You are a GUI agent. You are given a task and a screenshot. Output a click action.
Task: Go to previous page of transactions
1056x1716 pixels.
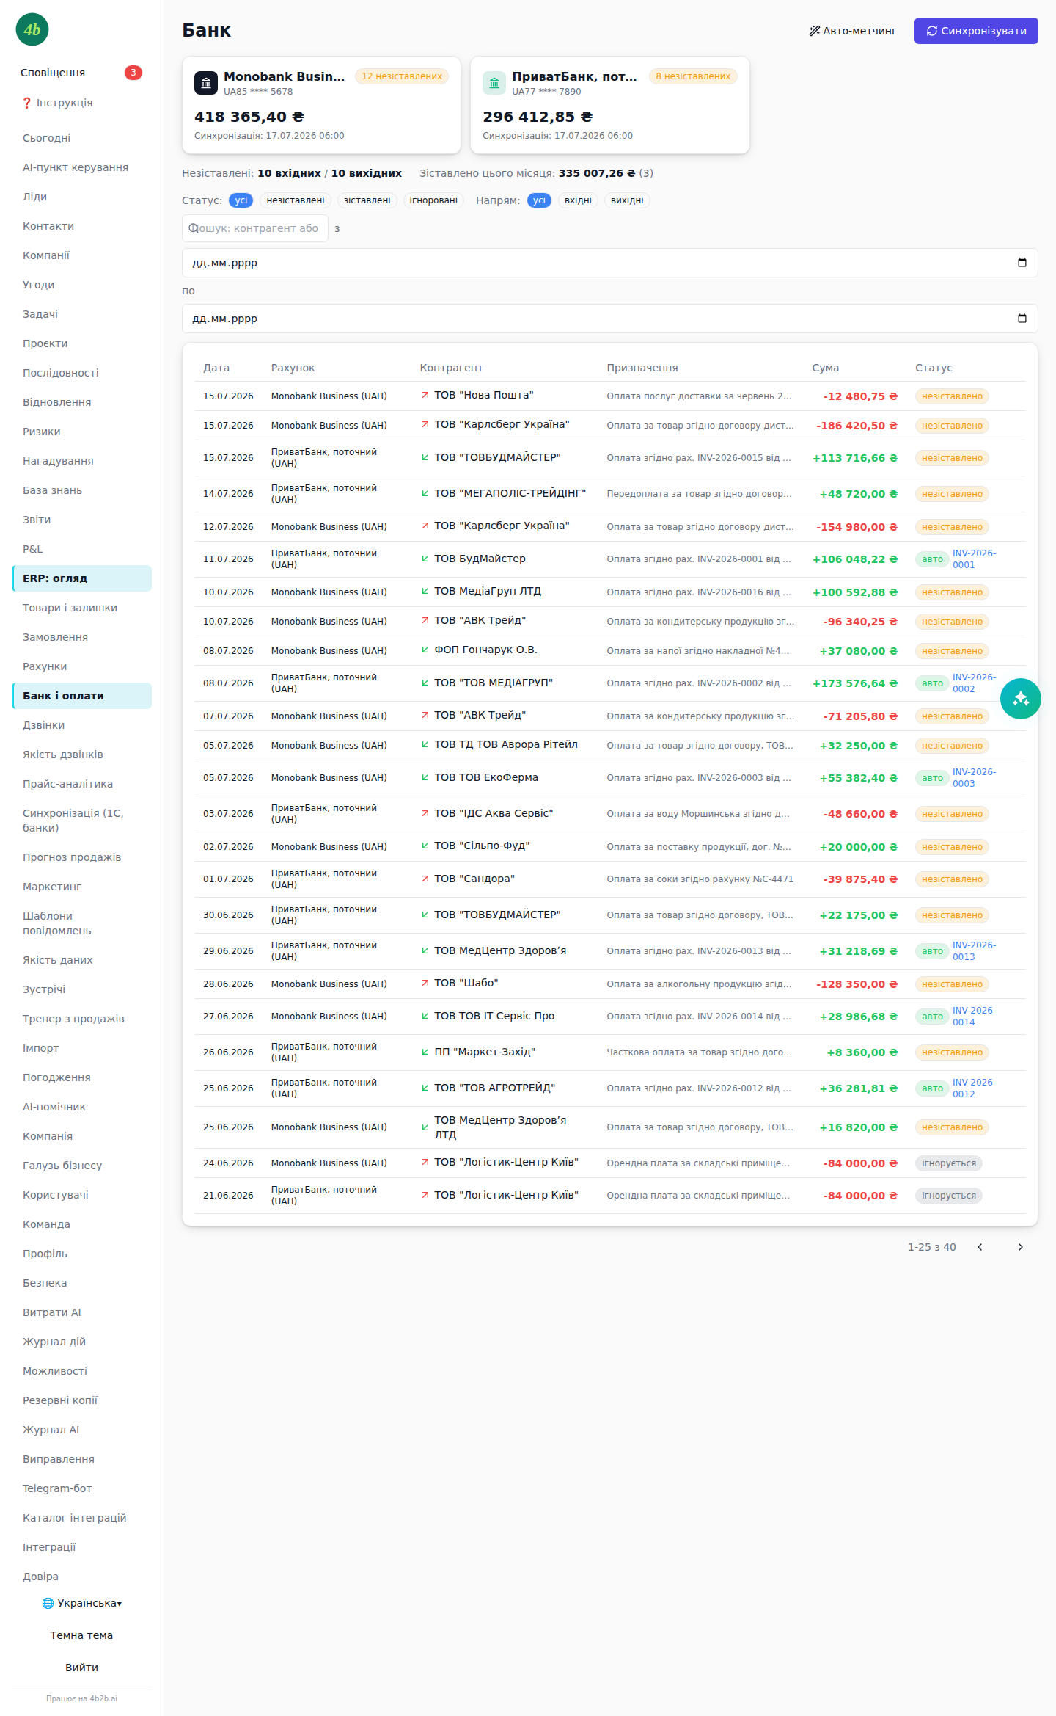tap(980, 1247)
